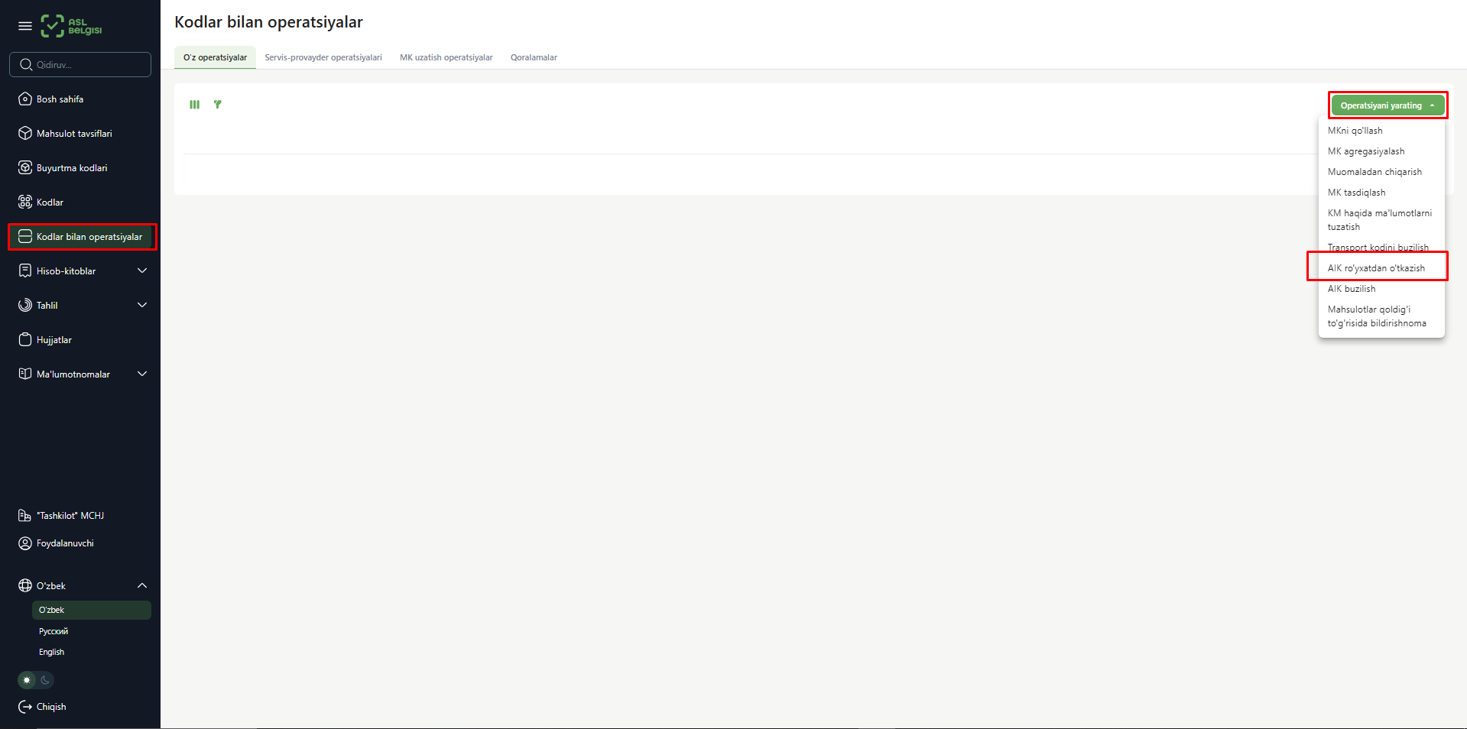Click the 'Tashkilot' MCHJ organization icon
The image size is (1467, 729).
(x=24, y=515)
